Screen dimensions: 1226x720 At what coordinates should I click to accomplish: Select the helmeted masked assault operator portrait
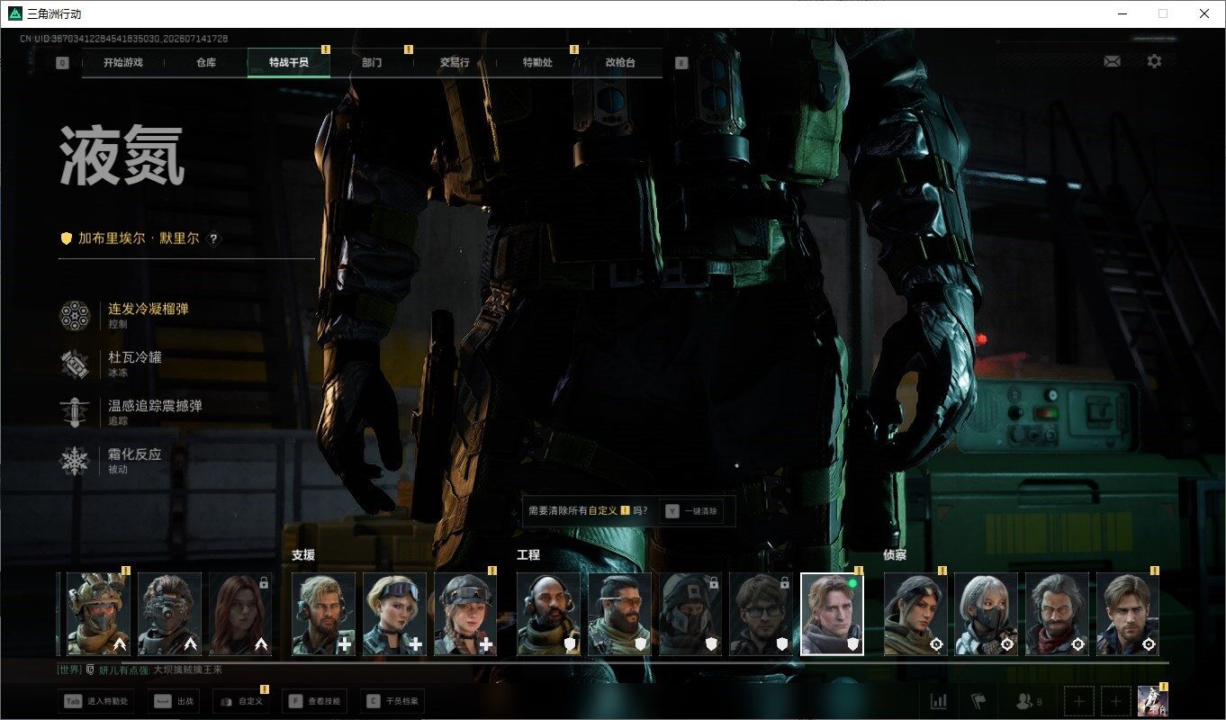coord(99,614)
